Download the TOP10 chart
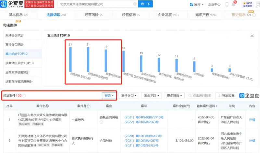Image resolution: width=260 pixels, height=153 pixels. pyautogui.click(x=252, y=35)
